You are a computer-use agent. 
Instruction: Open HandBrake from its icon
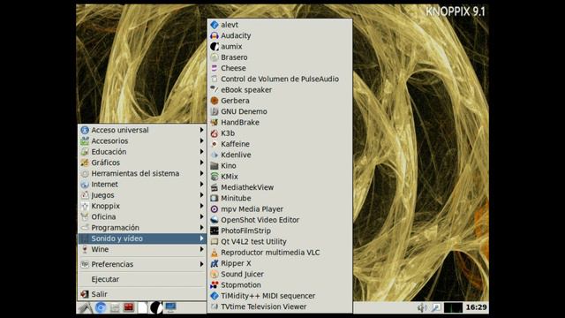[215, 122]
